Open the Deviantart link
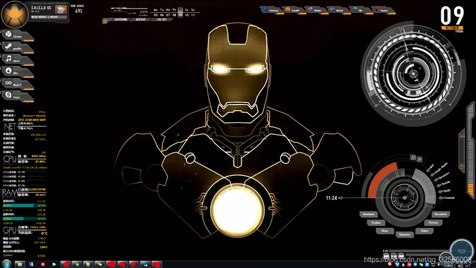The height and width of the screenshot is (268, 476). (x=443, y=177)
